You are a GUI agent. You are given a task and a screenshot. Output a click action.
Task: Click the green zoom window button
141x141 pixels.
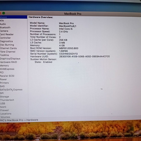(4, 13)
